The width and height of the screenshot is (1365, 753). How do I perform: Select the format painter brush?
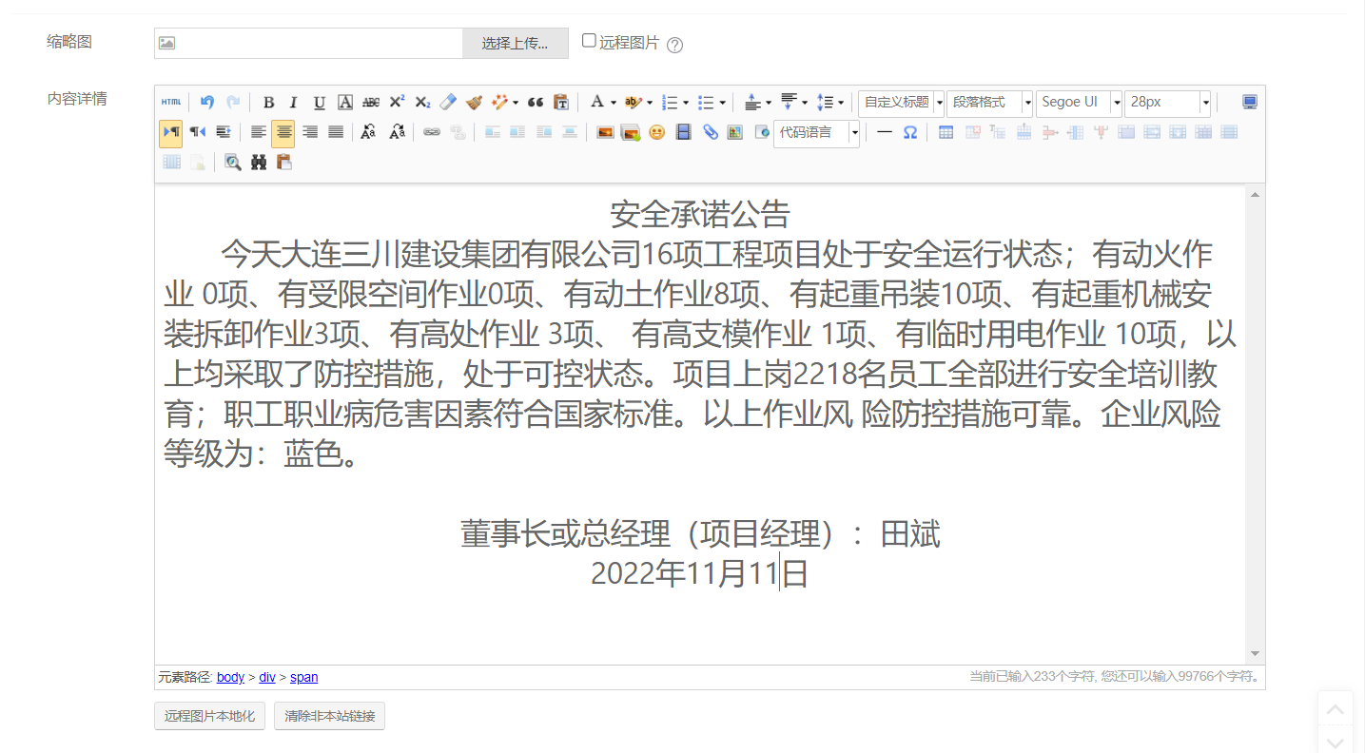click(475, 103)
